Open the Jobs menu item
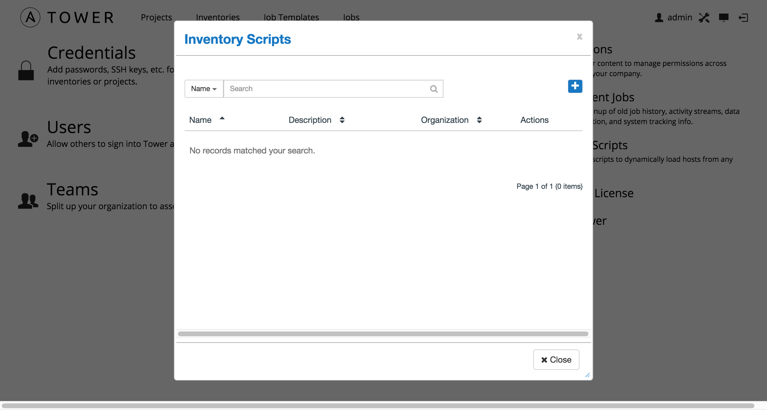The width and height of the screenshot is (767, 410). [351, 17]
